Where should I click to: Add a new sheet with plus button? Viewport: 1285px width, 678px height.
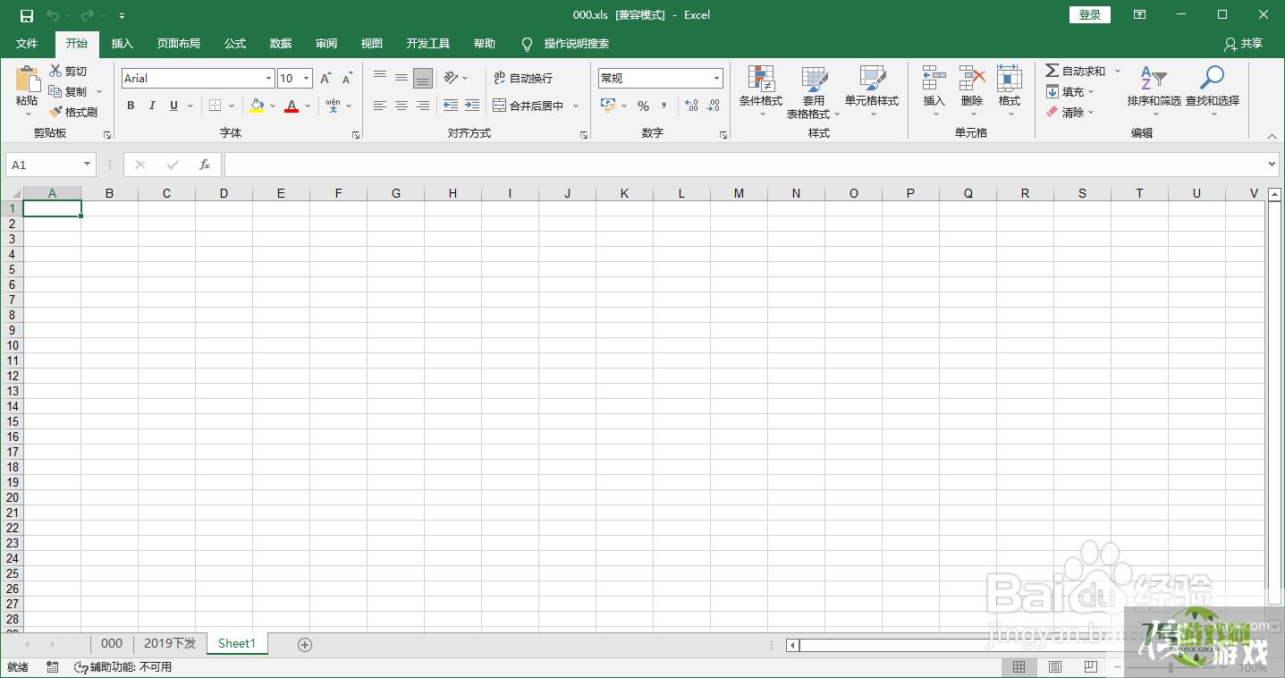tap(305, 644)
